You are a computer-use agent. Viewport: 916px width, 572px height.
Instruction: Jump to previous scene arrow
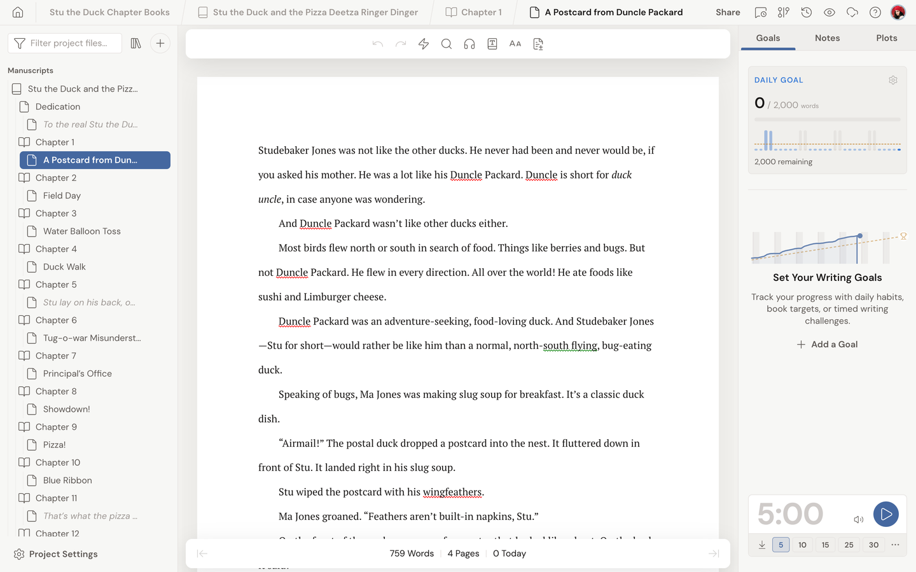tap(202, 554)
